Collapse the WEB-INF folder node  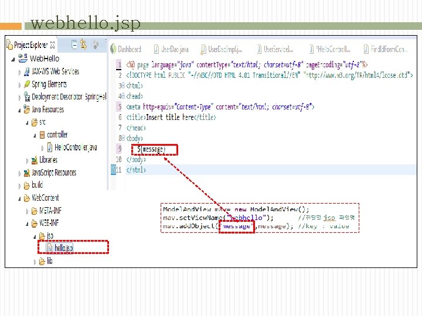[27, 224]
